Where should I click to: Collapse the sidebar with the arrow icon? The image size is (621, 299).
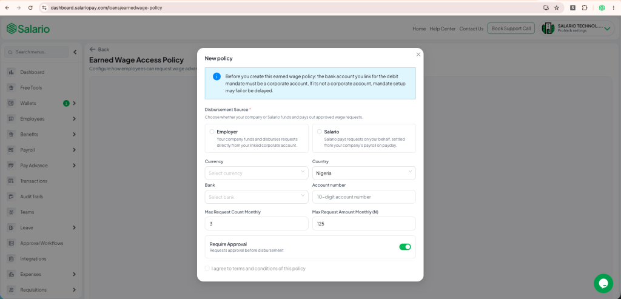click(x=75, y=52)
